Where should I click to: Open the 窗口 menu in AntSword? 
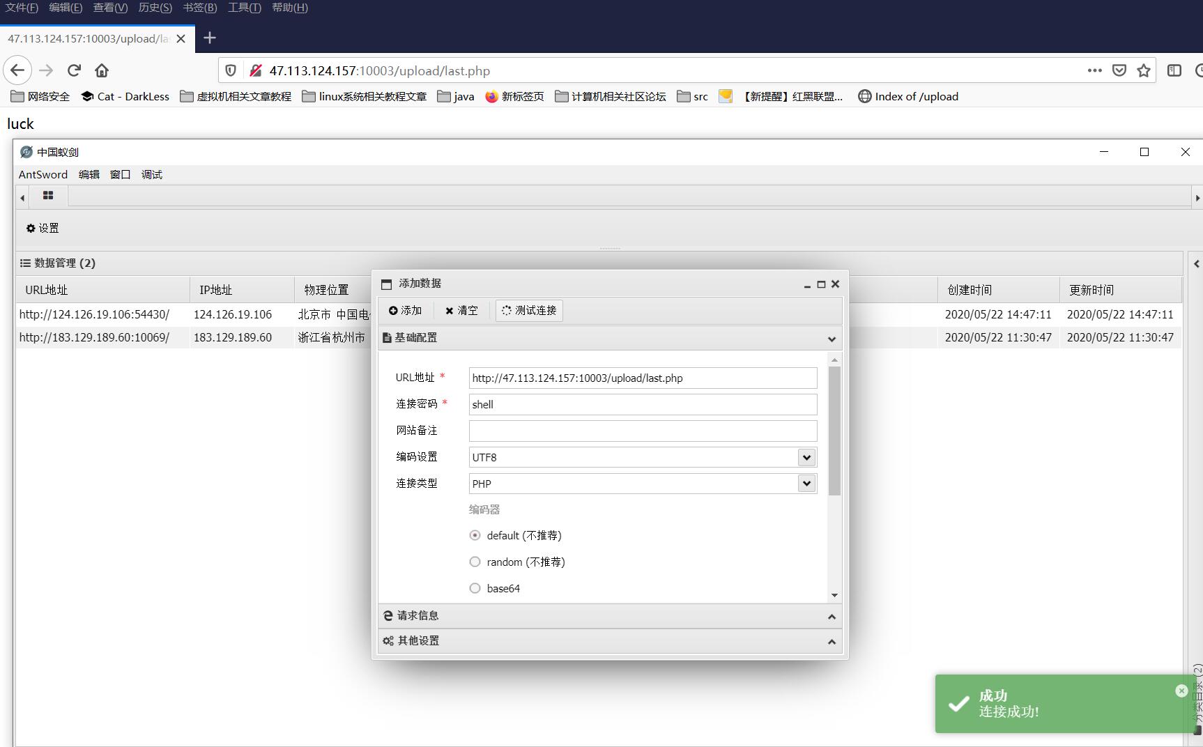120,174
